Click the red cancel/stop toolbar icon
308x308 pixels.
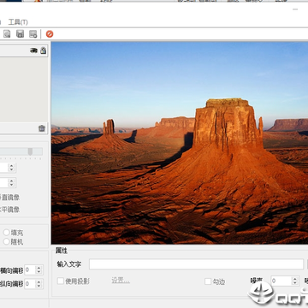click(x=50, y=34)
